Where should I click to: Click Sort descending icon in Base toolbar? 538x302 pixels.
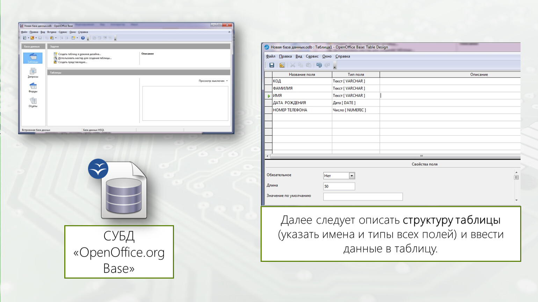(67, 38)
